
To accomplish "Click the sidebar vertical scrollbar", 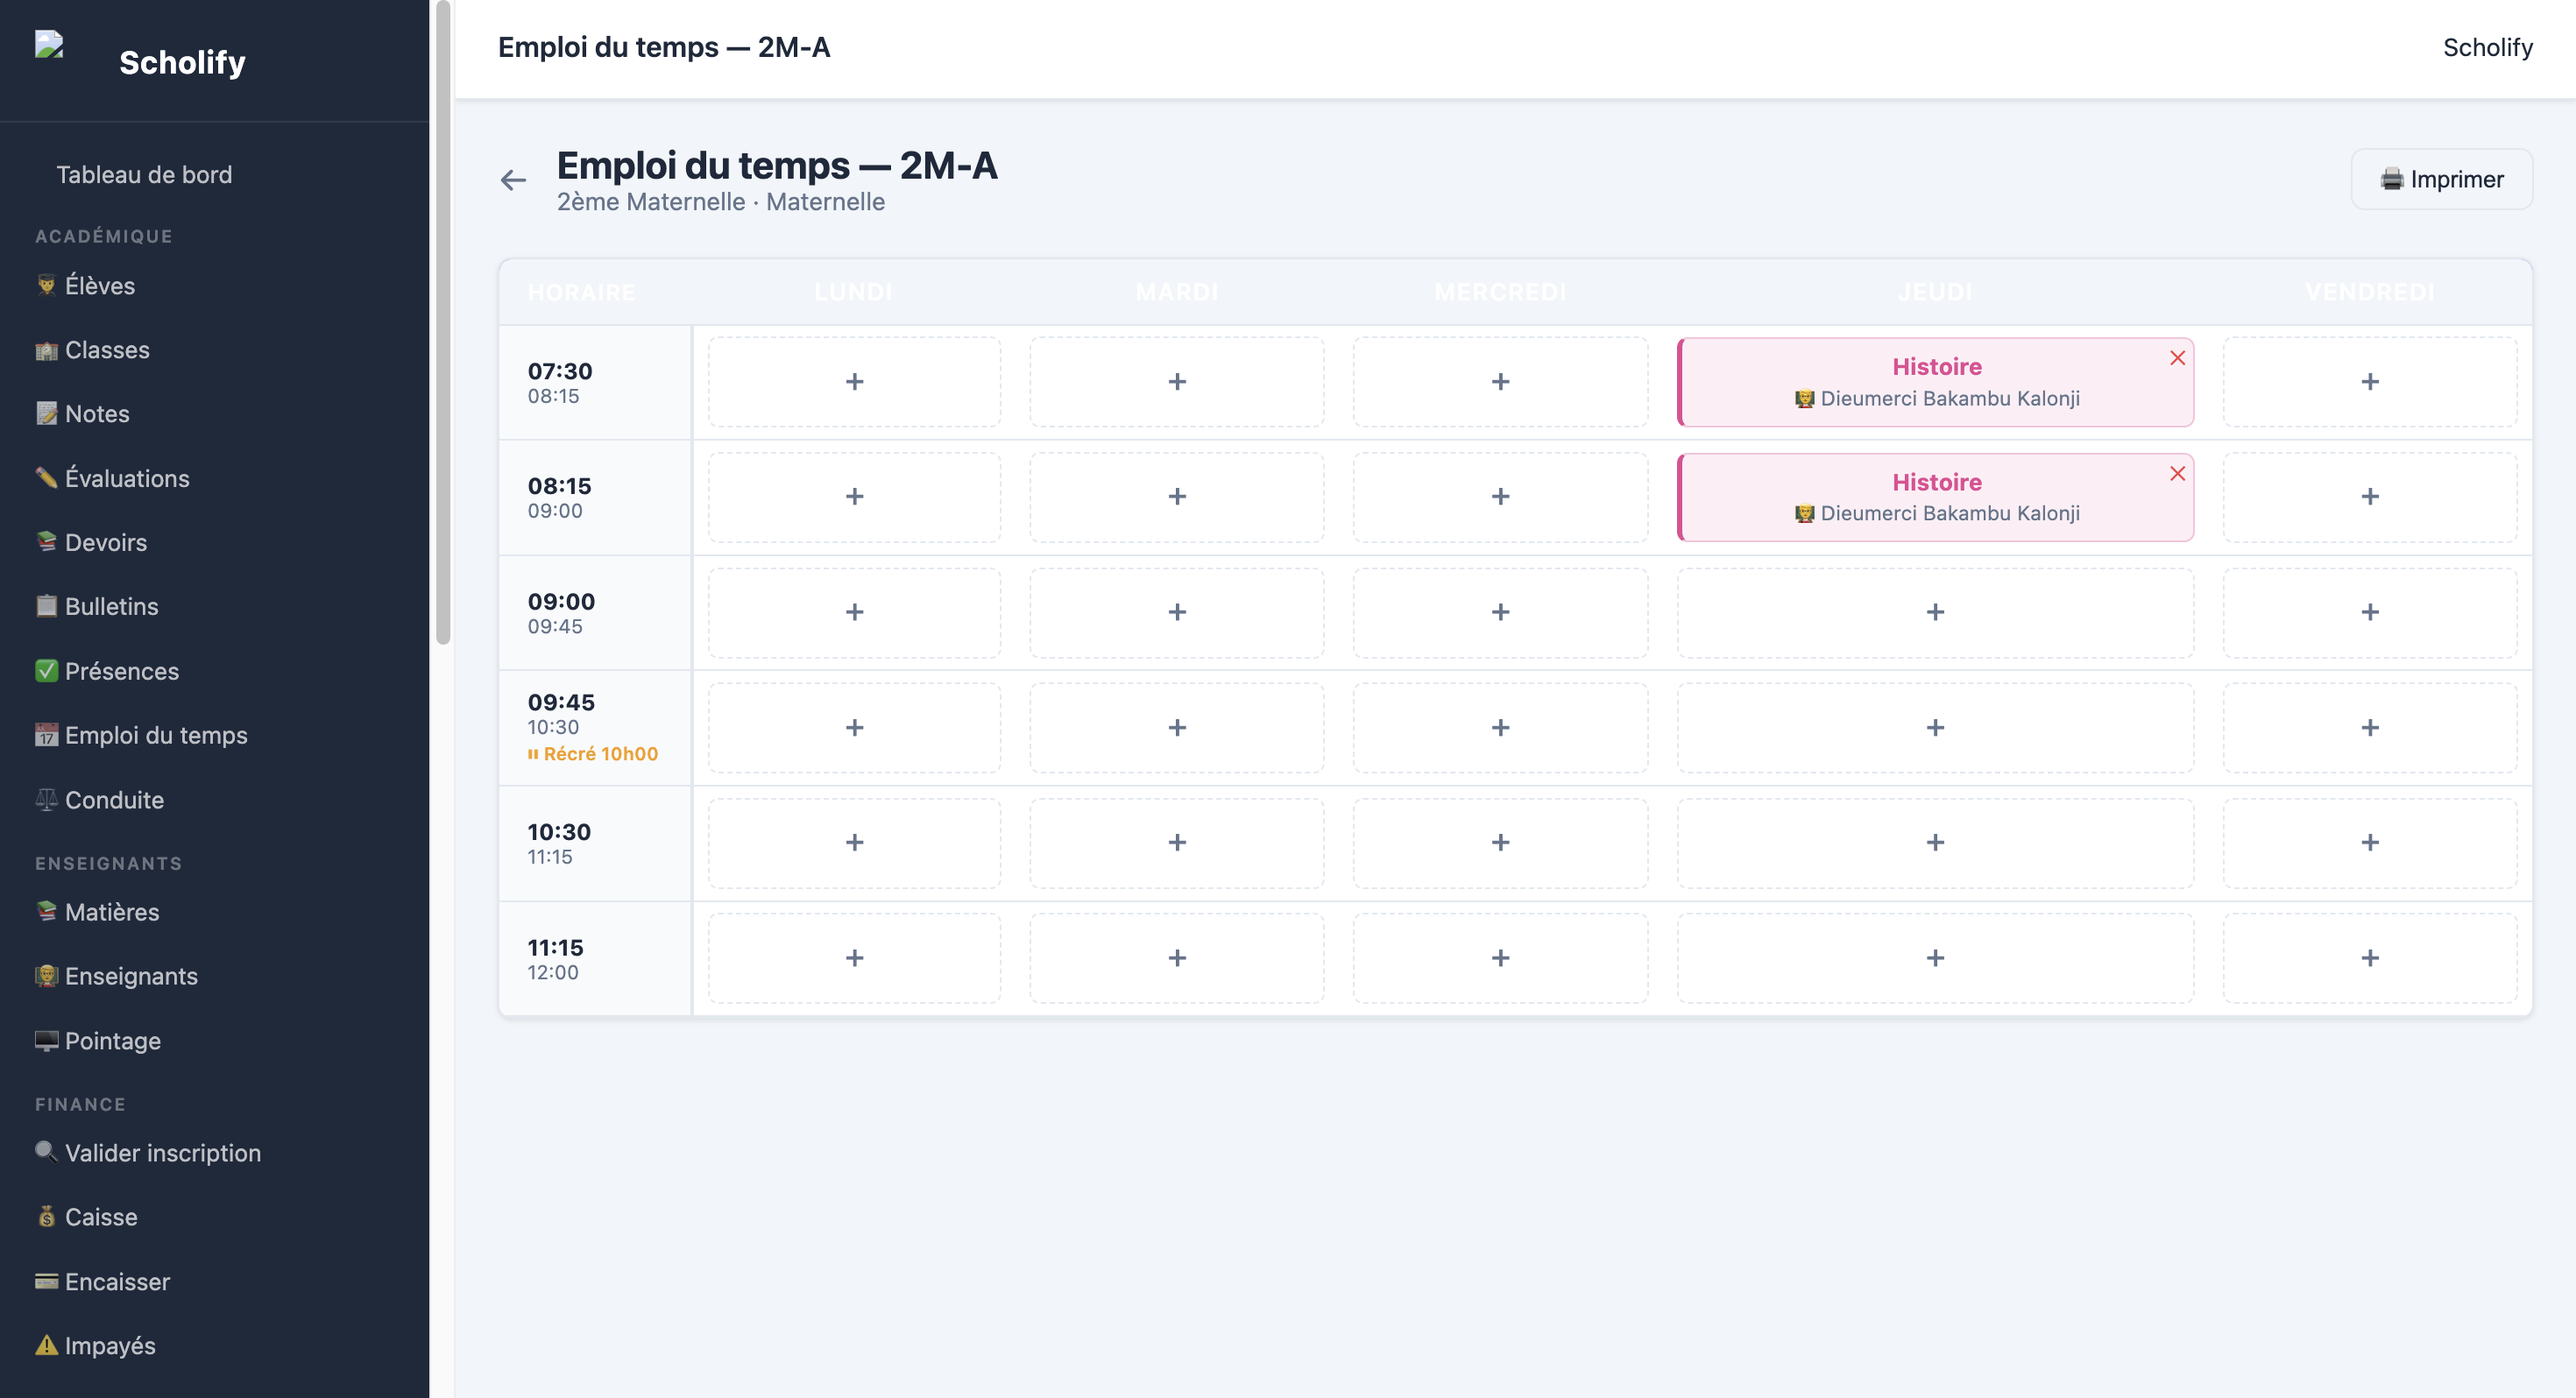I will click(x=443, y=322).
